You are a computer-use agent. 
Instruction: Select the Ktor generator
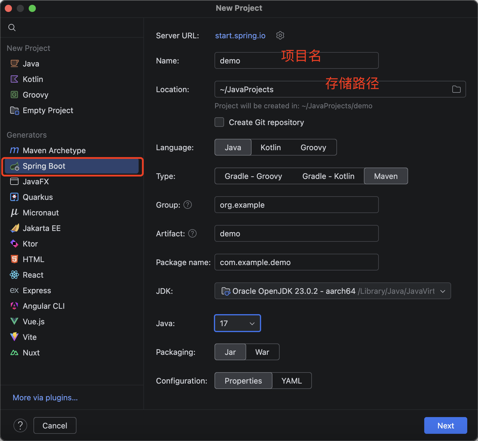coord(30,244)
